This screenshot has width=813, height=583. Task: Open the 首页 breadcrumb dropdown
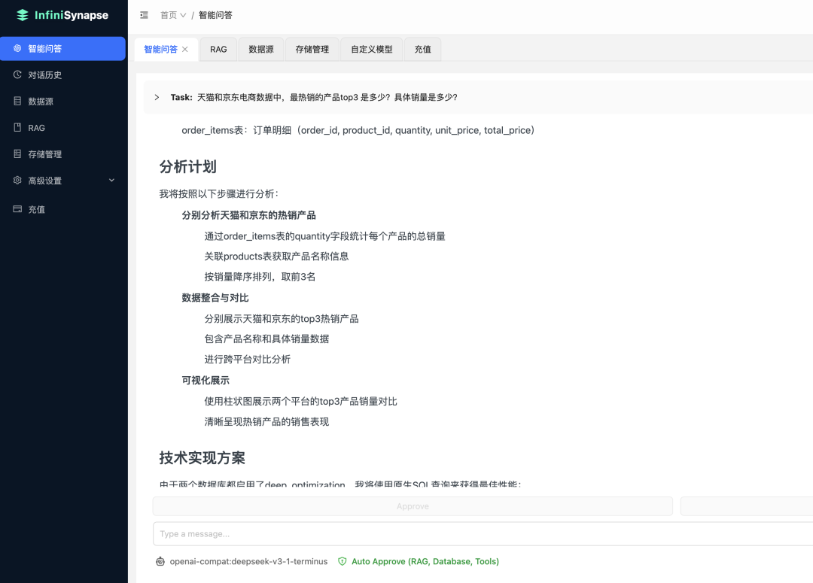tap(173, 15)
